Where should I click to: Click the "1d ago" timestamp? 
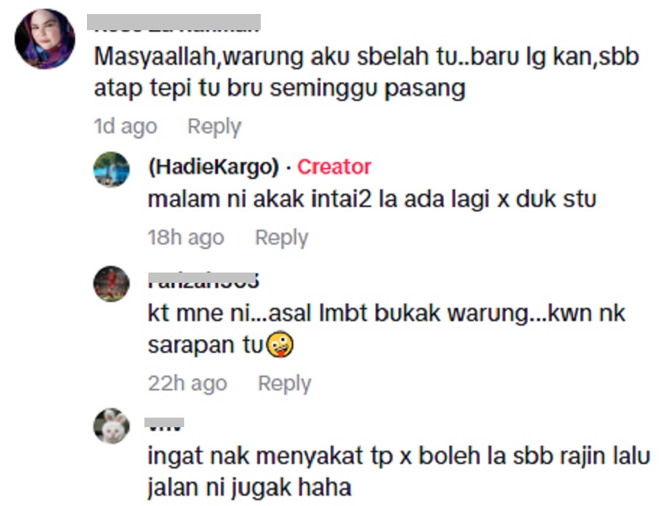pos(125,127)
